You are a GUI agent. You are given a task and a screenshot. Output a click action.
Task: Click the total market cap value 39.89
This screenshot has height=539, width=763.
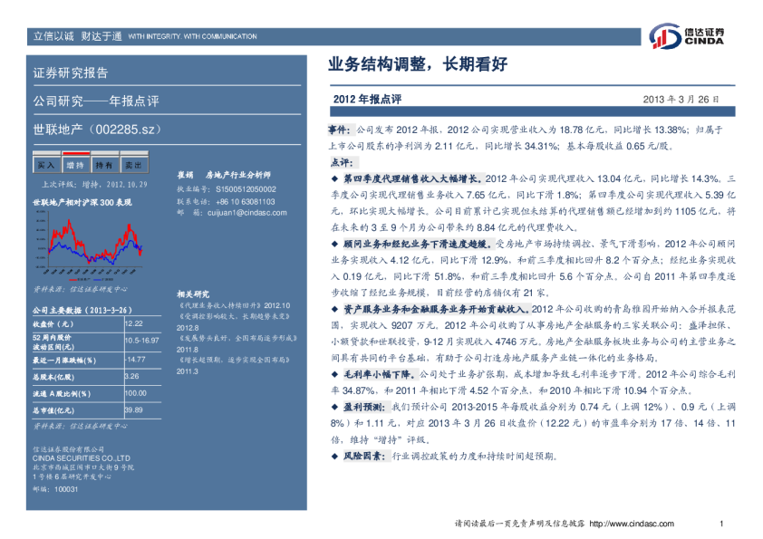coord(134,410)
